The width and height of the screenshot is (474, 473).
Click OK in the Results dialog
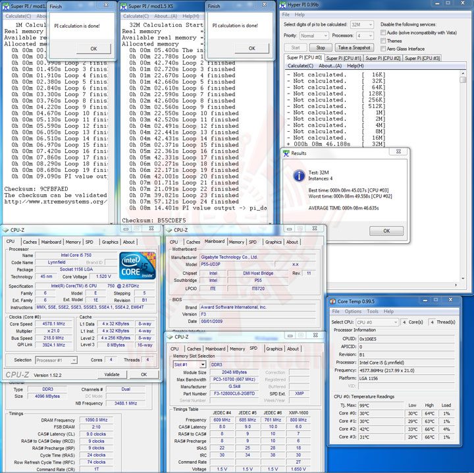(386, 231)
